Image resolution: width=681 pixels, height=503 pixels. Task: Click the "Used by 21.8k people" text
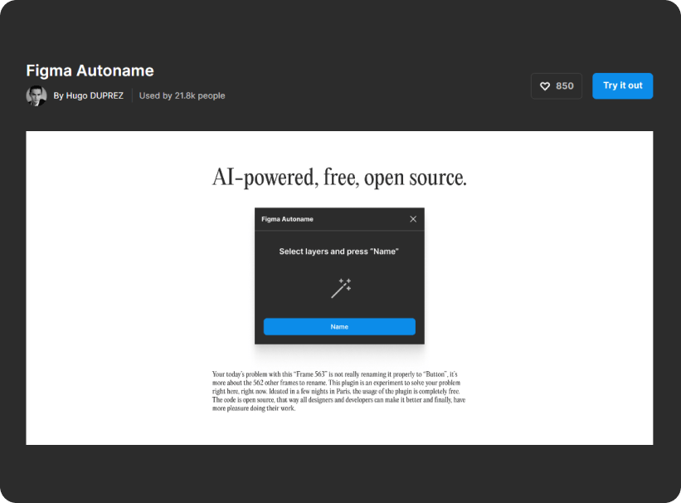point(182,95)
